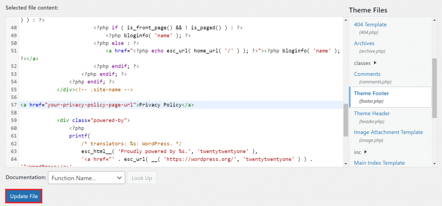The image size is (442, 206).
Task: Click the disabled Look Up button
Action: pos(142,178)
